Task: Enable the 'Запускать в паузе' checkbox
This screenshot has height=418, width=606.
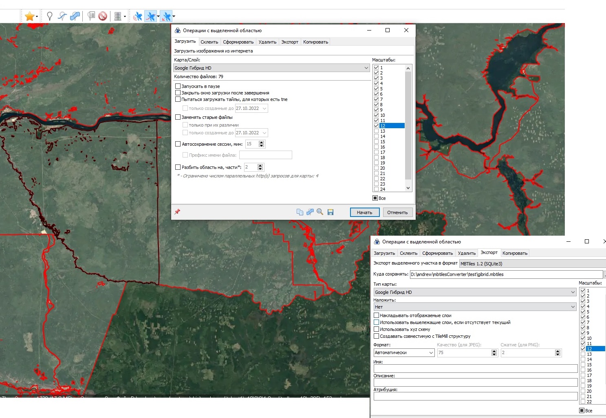Action: click(x=178, y=86)
